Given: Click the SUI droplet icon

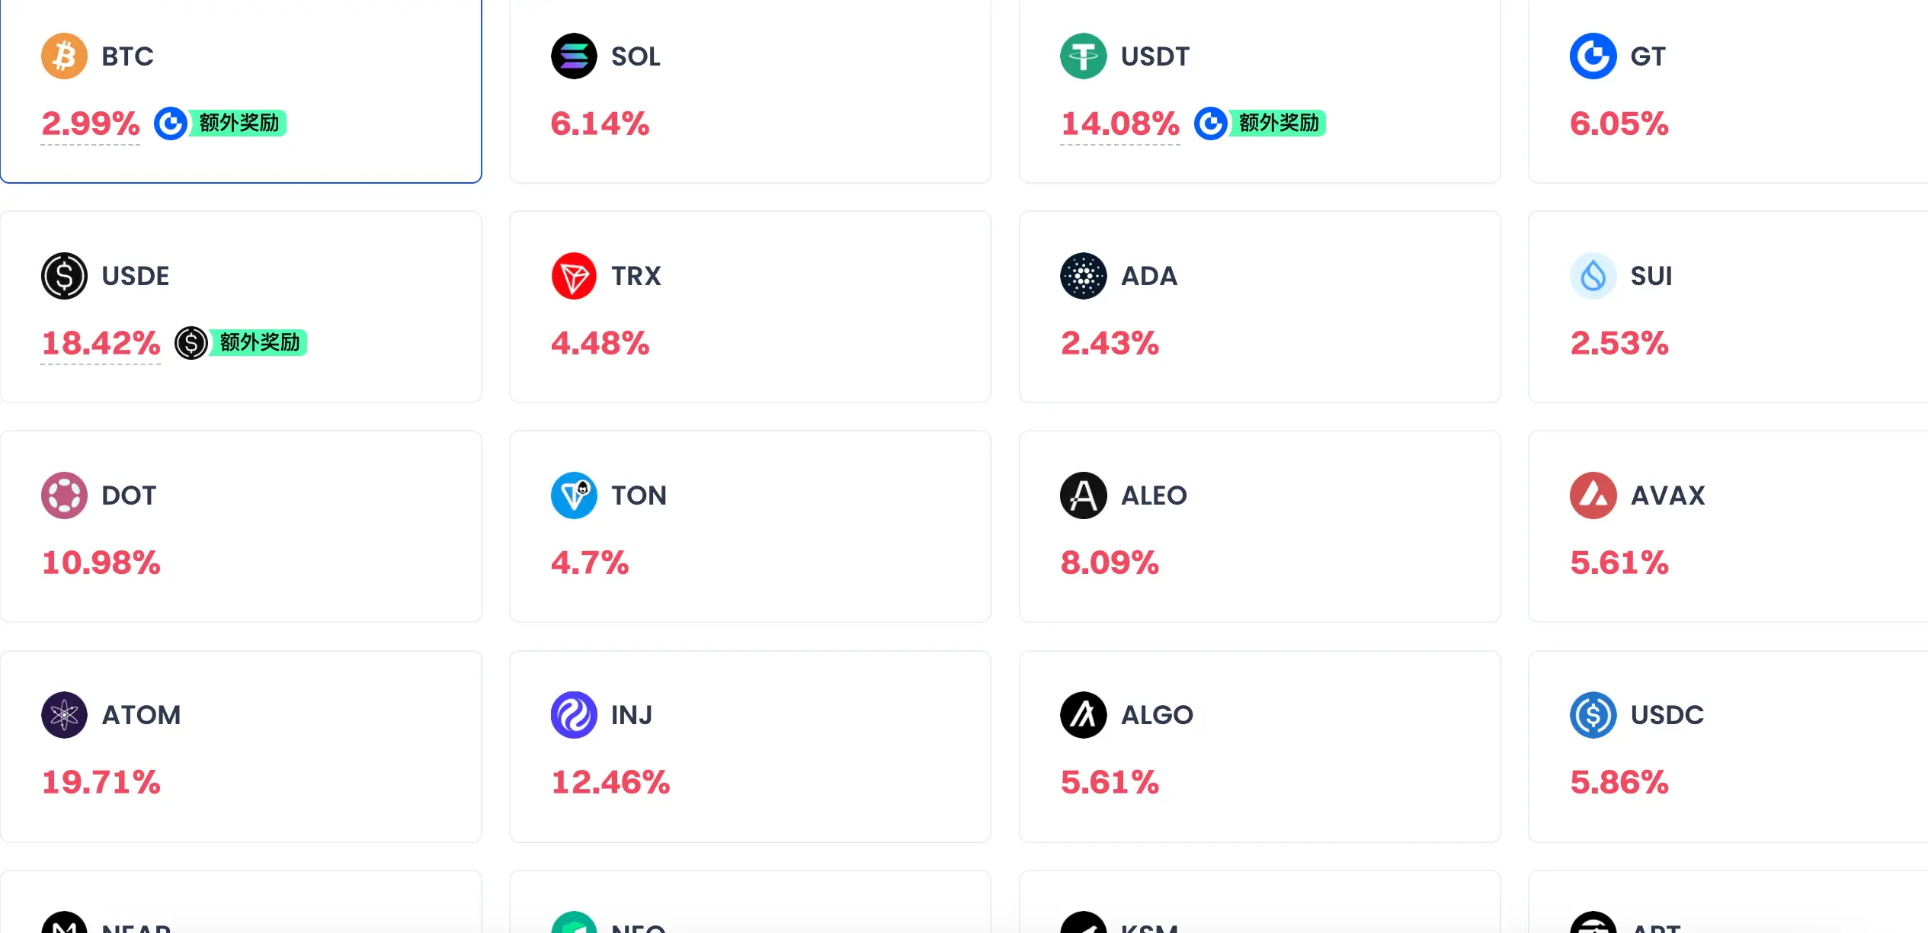Looking at the screenshot, I should click(x=1593, y=276).
